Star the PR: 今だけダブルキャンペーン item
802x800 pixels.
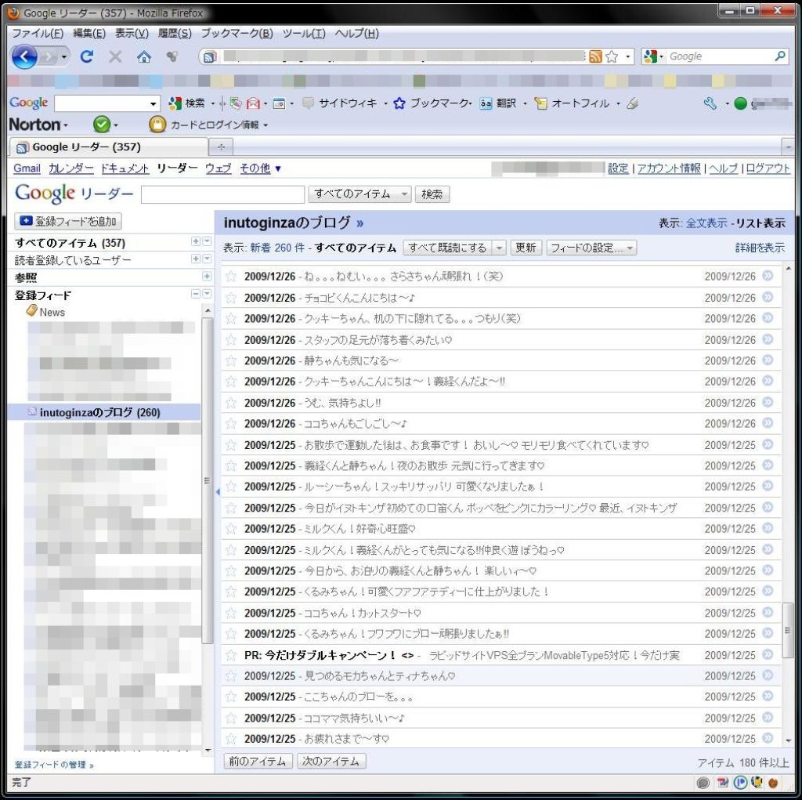tap(231, 655)
